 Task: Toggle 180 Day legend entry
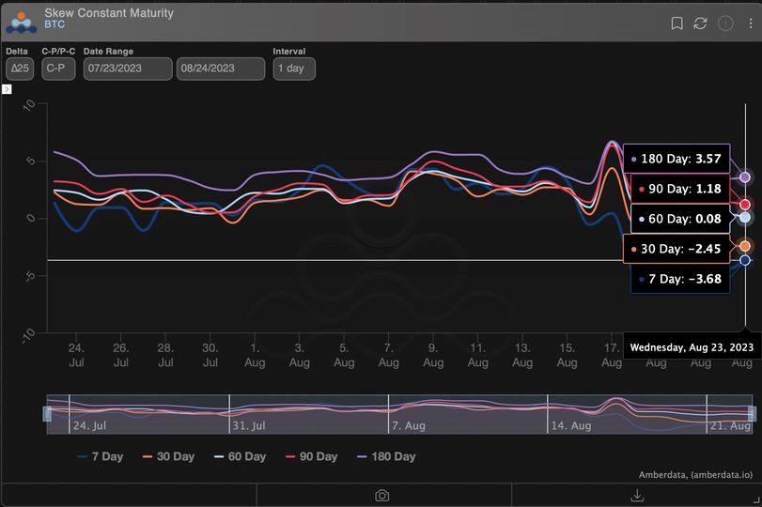click(386, 456)
